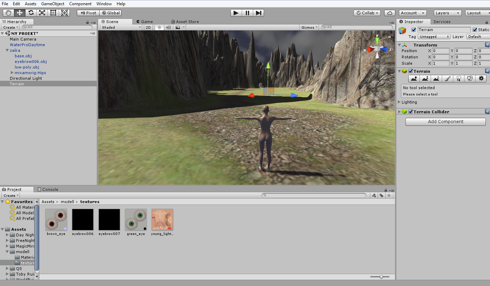Switch to the Services tab
This screenshot has width=490, height=286.
pos(442,22)
